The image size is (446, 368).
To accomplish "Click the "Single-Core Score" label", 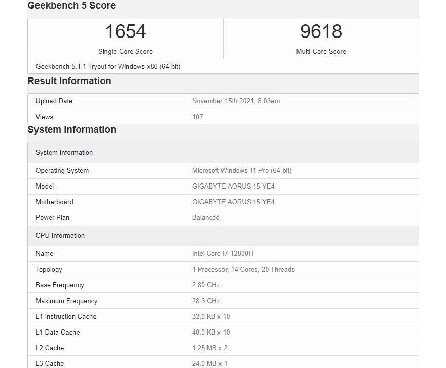I will click(x=126, y=52).
